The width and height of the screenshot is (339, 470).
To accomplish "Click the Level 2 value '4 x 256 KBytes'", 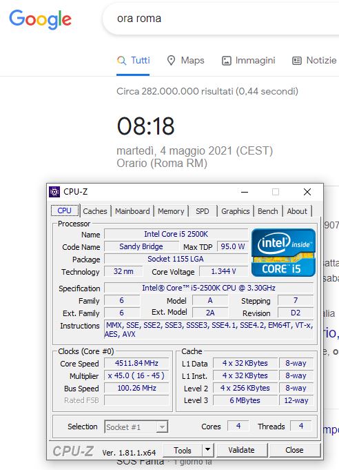I will (245, 388).
